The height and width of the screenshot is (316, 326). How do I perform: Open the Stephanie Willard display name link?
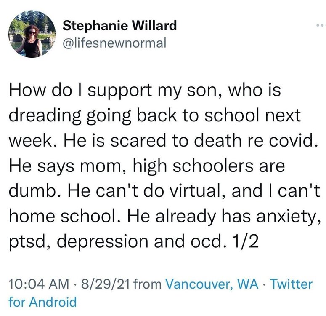point(120,26)
